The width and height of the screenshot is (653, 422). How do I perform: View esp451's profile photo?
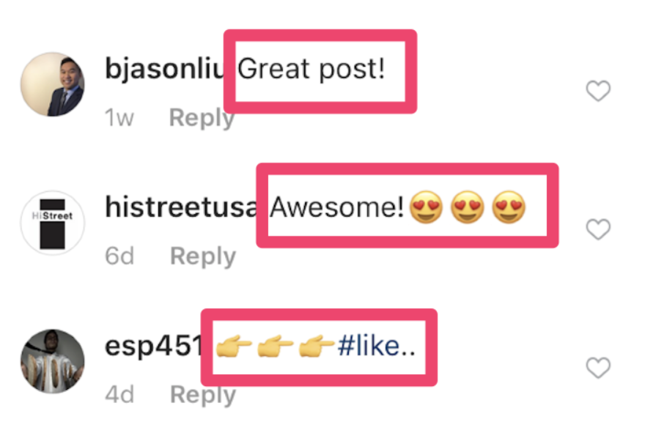click(x=53, y=362)
